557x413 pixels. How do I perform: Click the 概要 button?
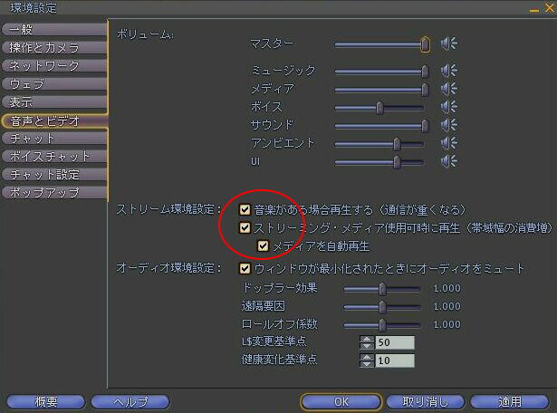(46, 402)
